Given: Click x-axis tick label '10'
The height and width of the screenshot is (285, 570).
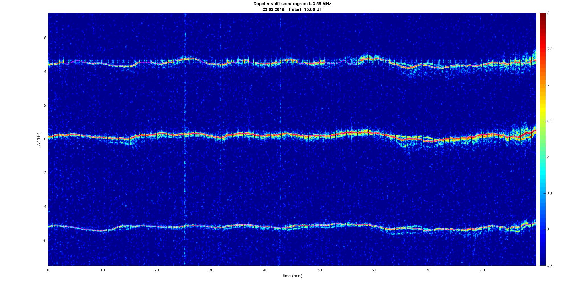Looking at the screenshot, I should [x=103, y=270].
